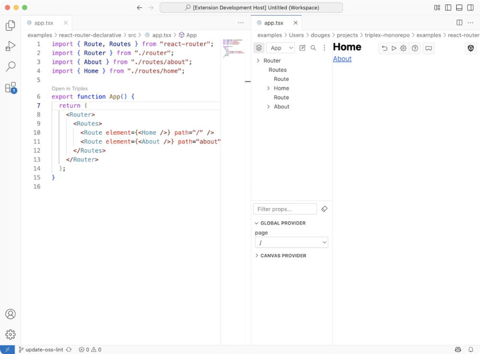This screenshot has width=480, height=354.
Task: Toggle the bottom panel visibility
Action: click(x=459, y=8)
